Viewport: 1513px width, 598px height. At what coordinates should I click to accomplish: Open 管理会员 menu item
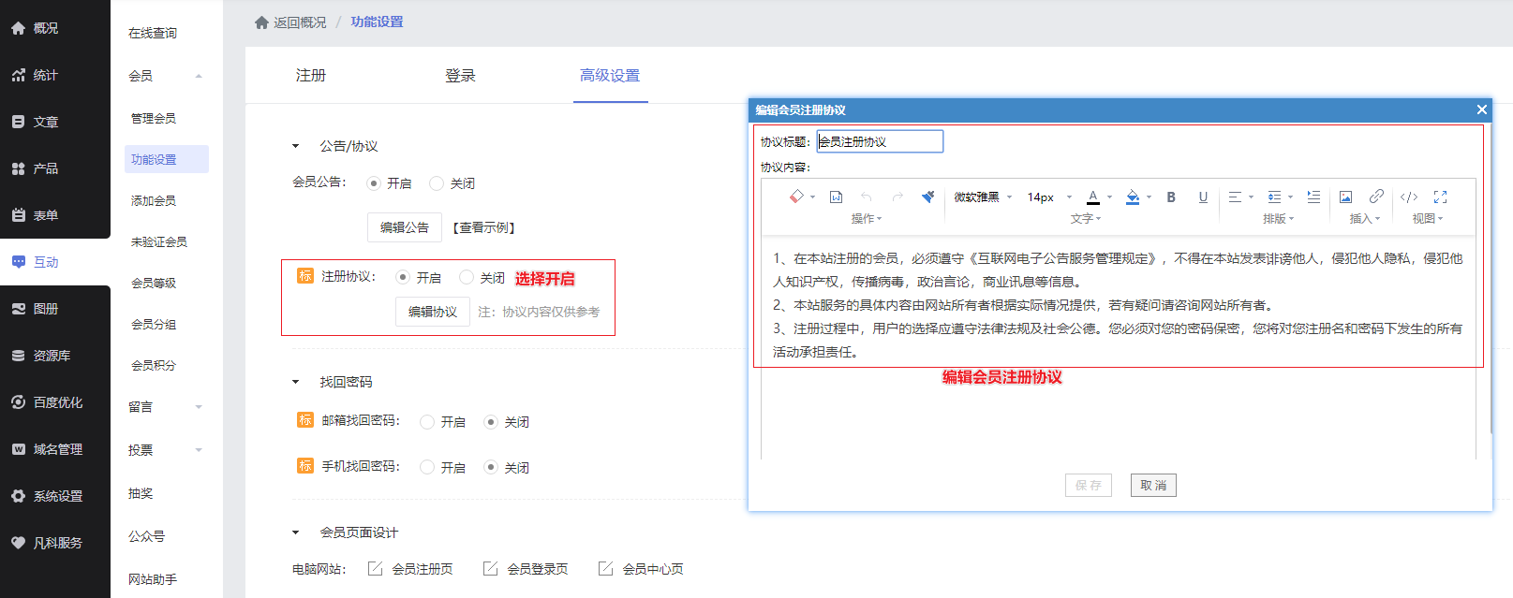point(154,118)
